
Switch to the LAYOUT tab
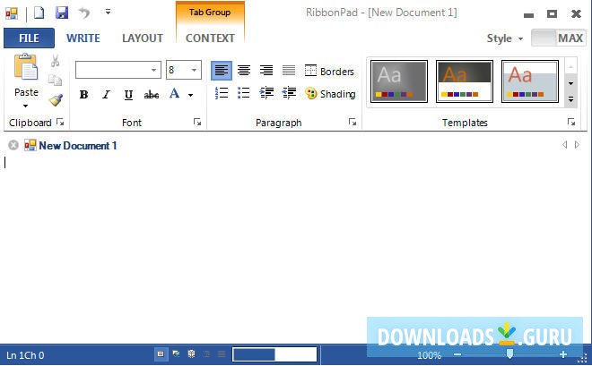143,38
